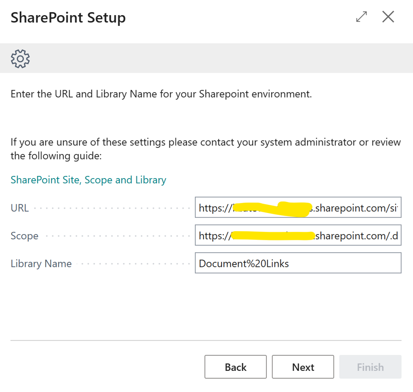Click the yellow redacted area in Scope field

coord(272,236)
